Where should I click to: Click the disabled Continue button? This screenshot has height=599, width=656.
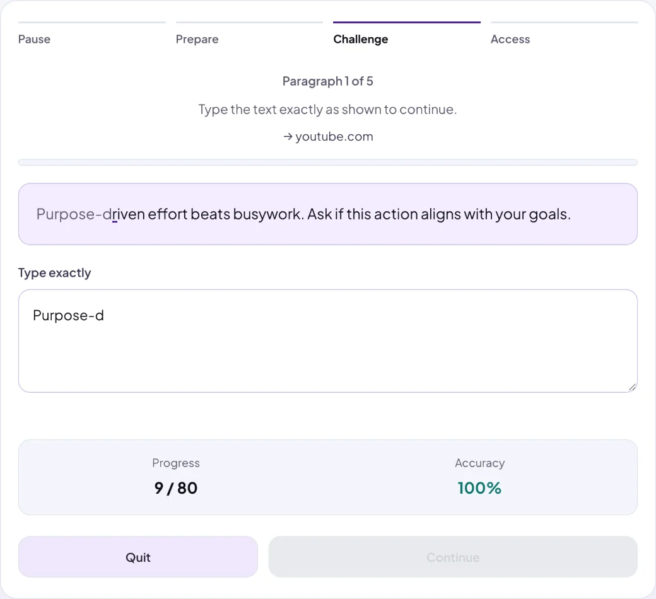(453, 557)
